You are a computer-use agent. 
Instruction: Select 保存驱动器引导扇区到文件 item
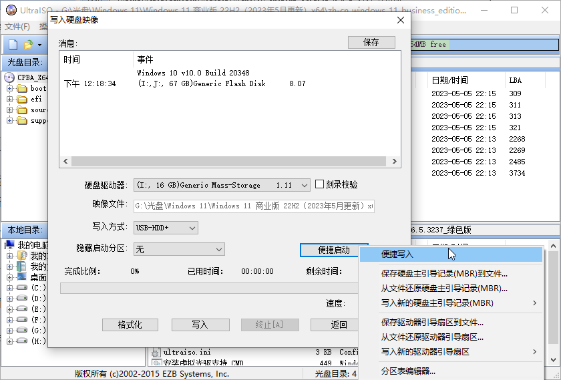pyautogui.click(x=451, y=323)
